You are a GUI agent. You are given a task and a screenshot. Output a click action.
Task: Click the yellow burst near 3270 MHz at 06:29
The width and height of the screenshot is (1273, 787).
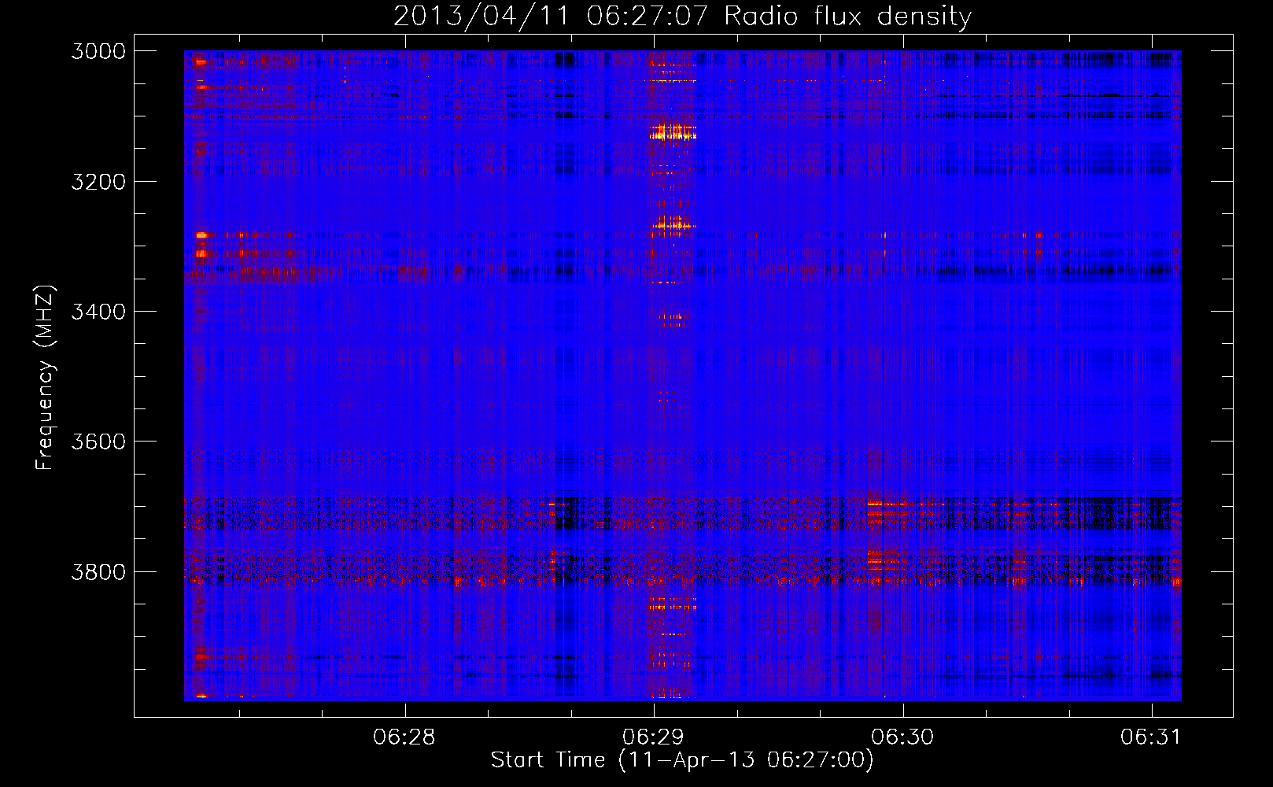(673, 225)
